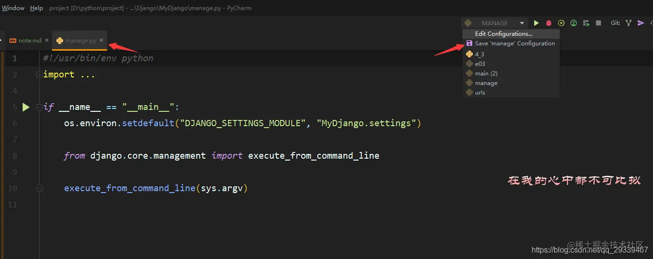Click 'django.core.management' on line 8

[x=148, y=156]
